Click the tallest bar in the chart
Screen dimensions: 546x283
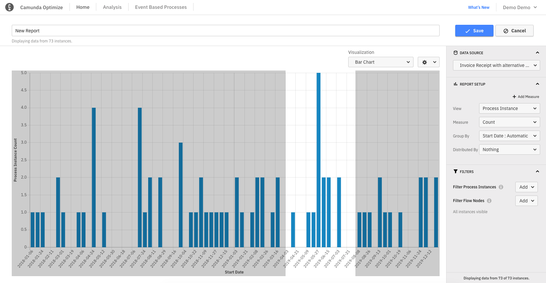[319, 160]
